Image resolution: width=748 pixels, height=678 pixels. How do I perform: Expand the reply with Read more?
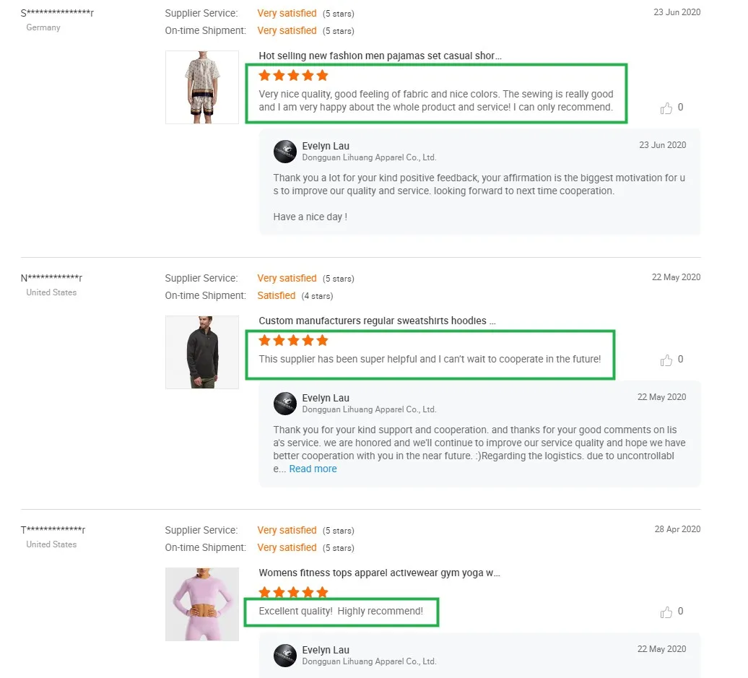pos(313,469)
